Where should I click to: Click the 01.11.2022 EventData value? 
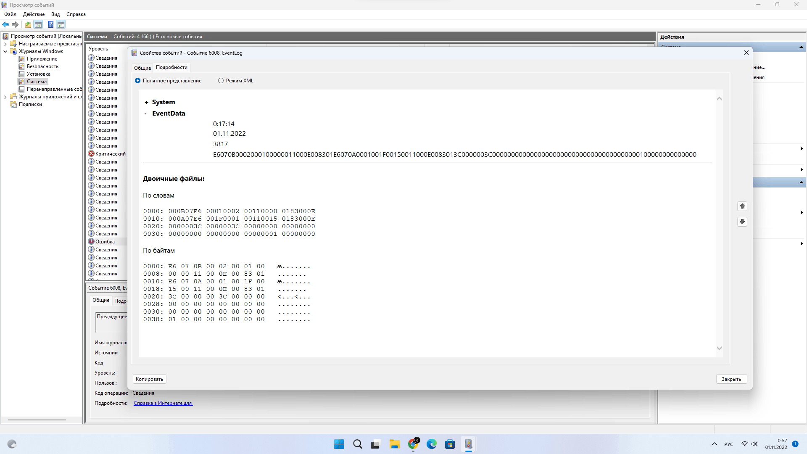pos(229,134)
